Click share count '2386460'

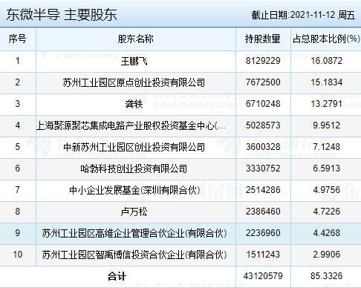(x=263, y=212)
